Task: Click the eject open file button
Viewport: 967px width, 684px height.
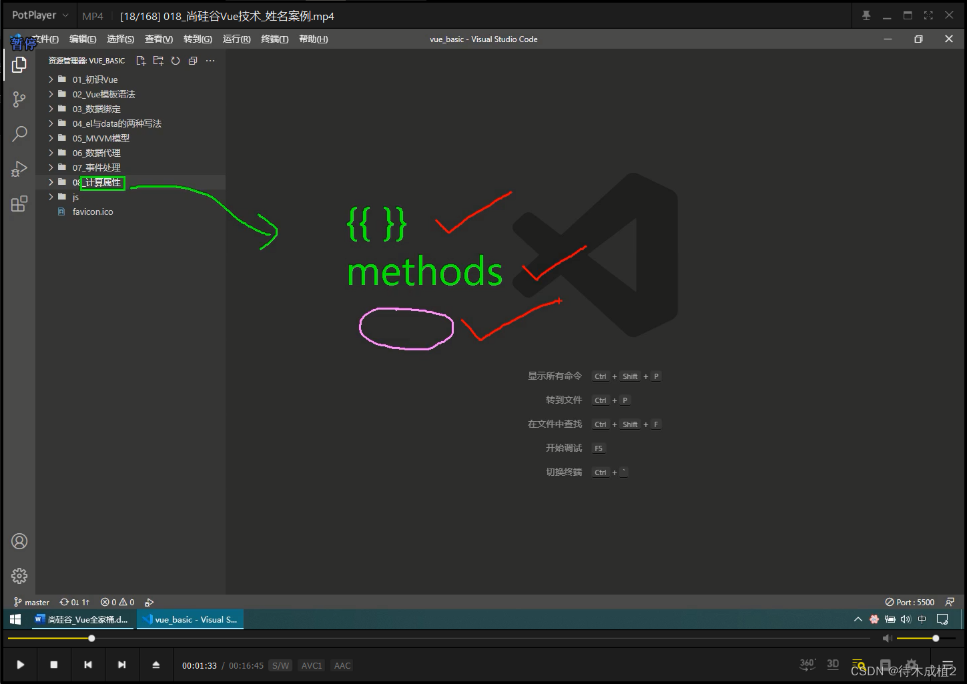Action: coord(155,665)
